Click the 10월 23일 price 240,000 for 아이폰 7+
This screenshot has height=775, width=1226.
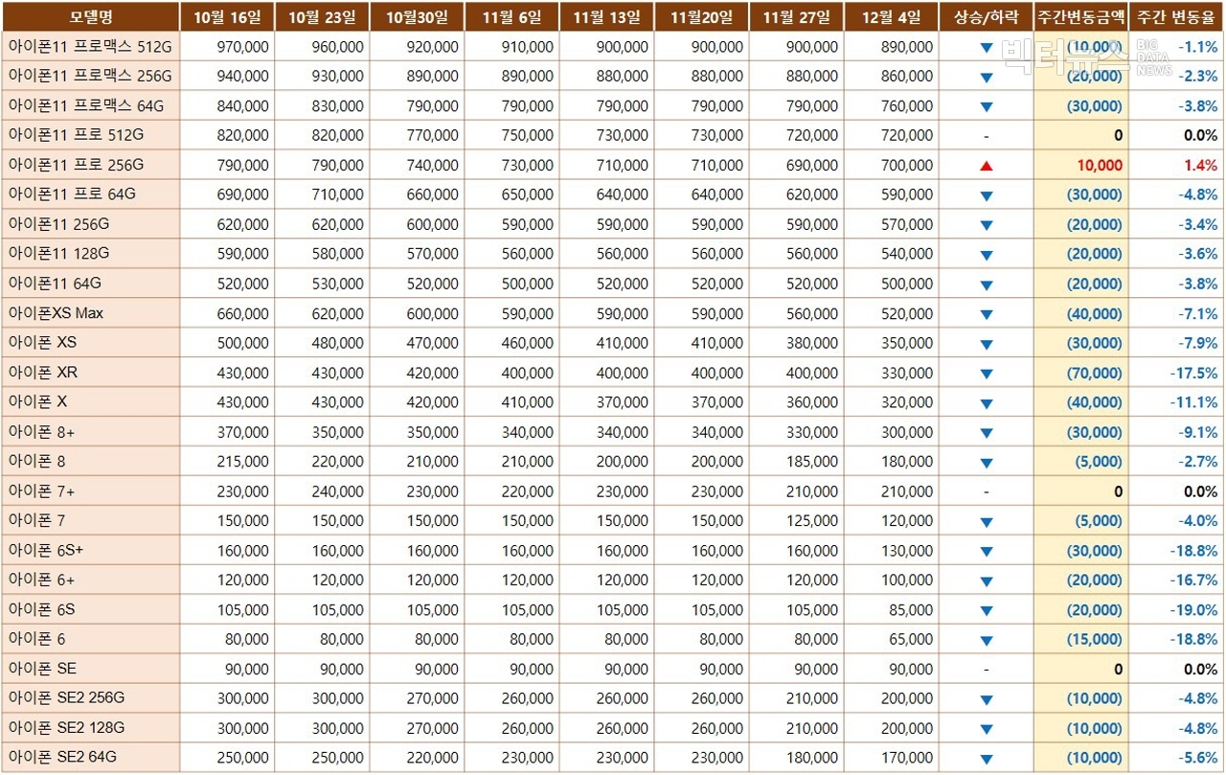coord(337,491)
